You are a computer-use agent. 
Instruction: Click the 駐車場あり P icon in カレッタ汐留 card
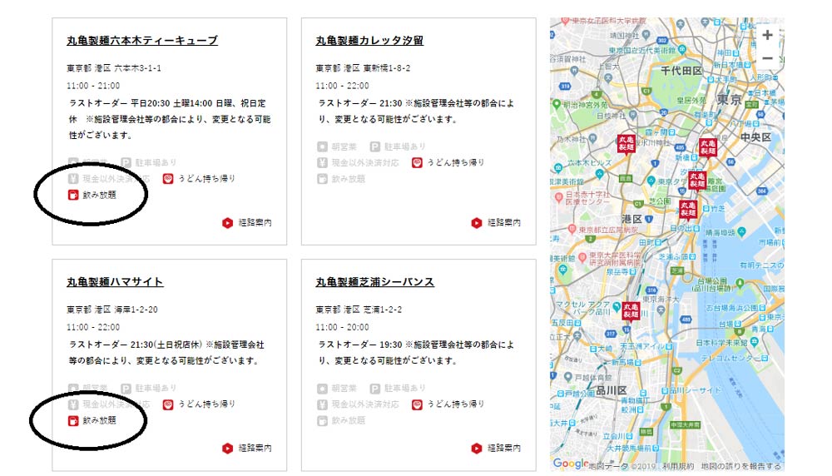tap(374, 146)
